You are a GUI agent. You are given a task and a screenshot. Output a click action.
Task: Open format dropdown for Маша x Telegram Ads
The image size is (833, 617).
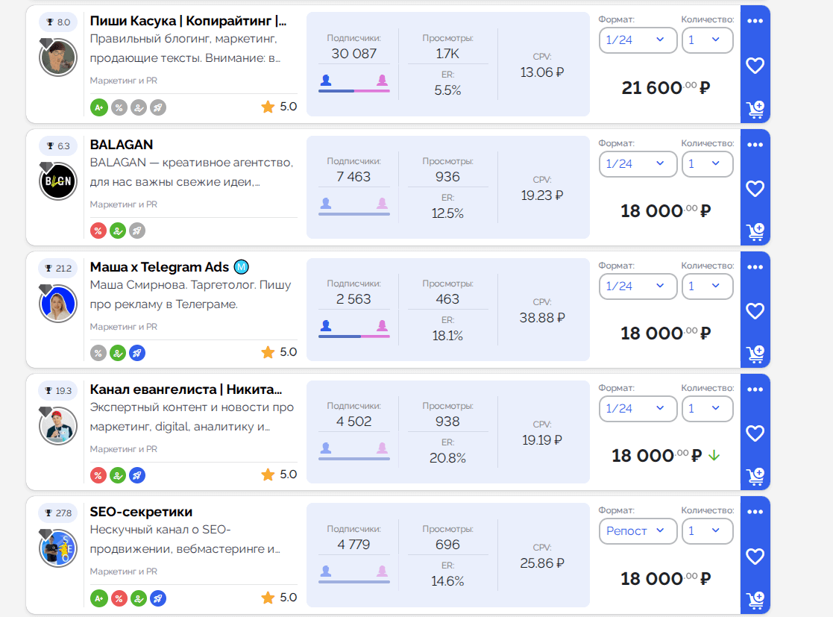(x=638, y=286)
